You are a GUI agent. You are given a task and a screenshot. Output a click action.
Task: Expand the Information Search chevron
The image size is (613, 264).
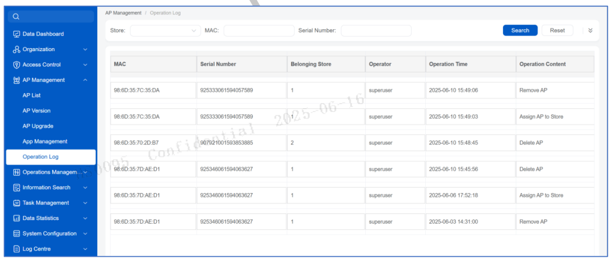click(x=85, y=188)
